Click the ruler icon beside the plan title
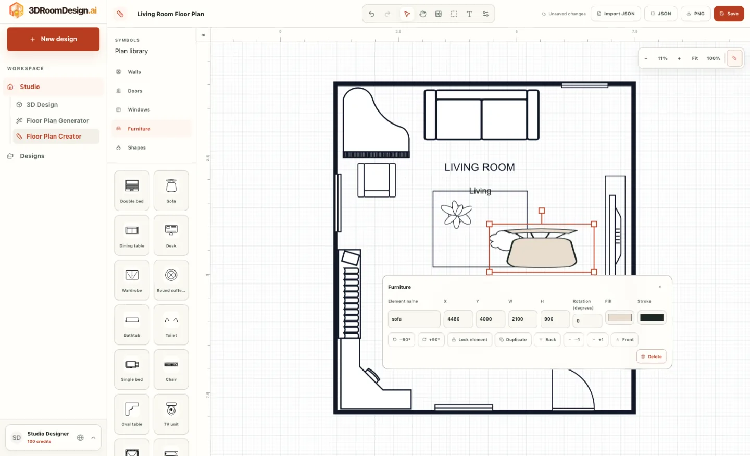Screen dimensions: 750x456 pos(120,14)
